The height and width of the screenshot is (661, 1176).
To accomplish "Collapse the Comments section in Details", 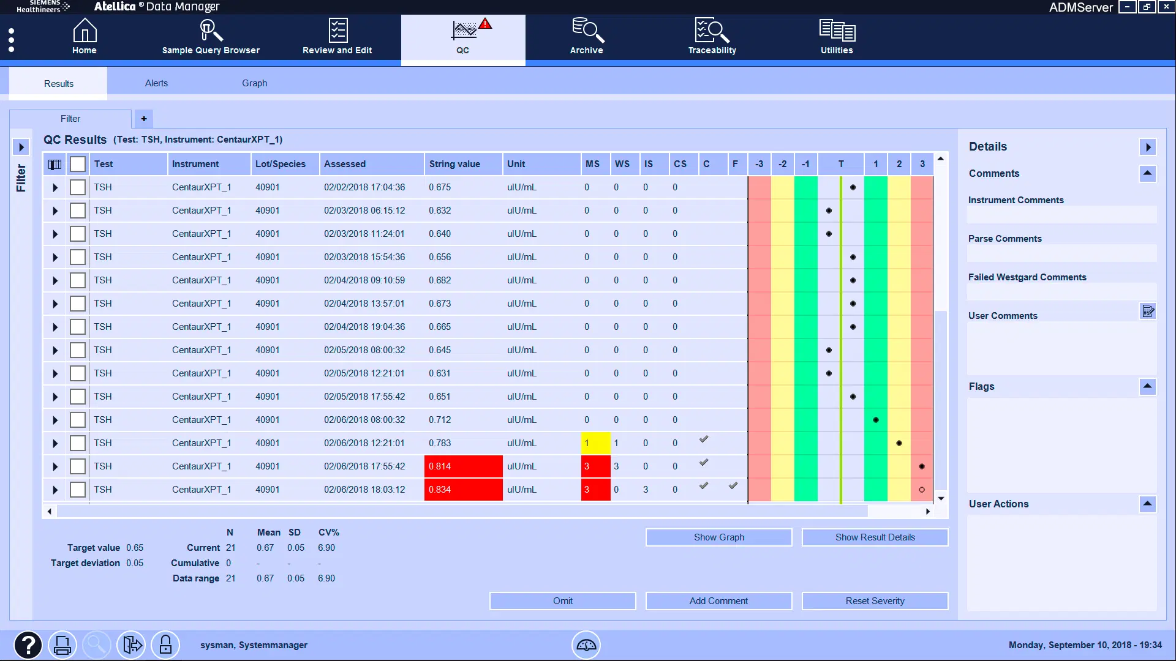I will coord(1148,174).
